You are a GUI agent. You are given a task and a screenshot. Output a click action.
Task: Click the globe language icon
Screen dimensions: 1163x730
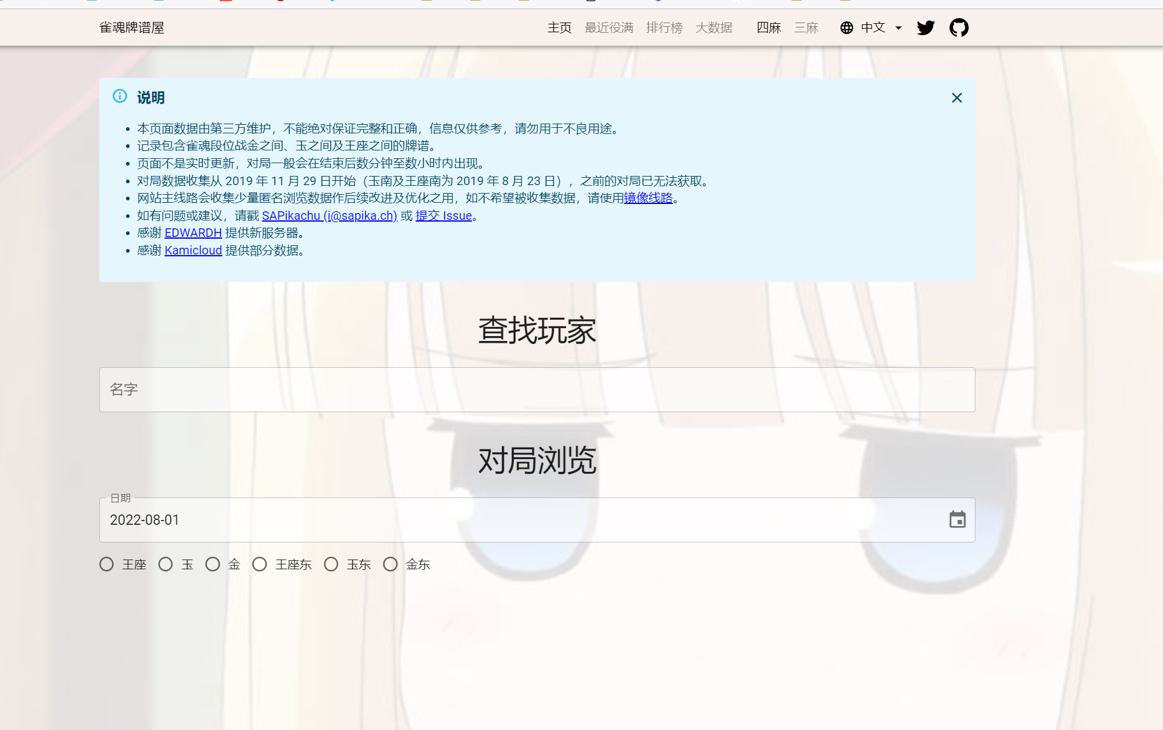click(847, 28)
